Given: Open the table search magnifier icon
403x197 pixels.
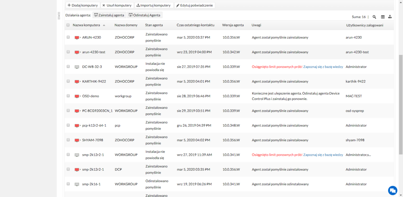Looking at the screenshot, I should pos(374,17).
